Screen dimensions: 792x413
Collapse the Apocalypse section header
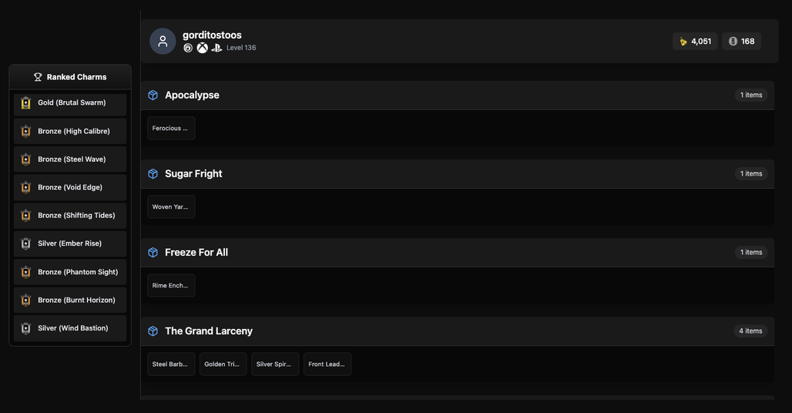click(458, 96)
